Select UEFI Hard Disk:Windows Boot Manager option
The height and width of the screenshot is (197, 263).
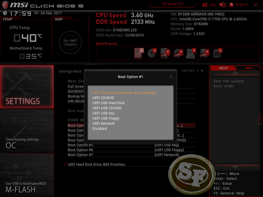(x=124, y=93)
